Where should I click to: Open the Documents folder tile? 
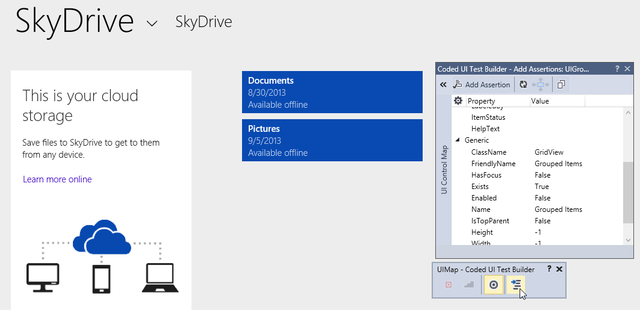332,92
